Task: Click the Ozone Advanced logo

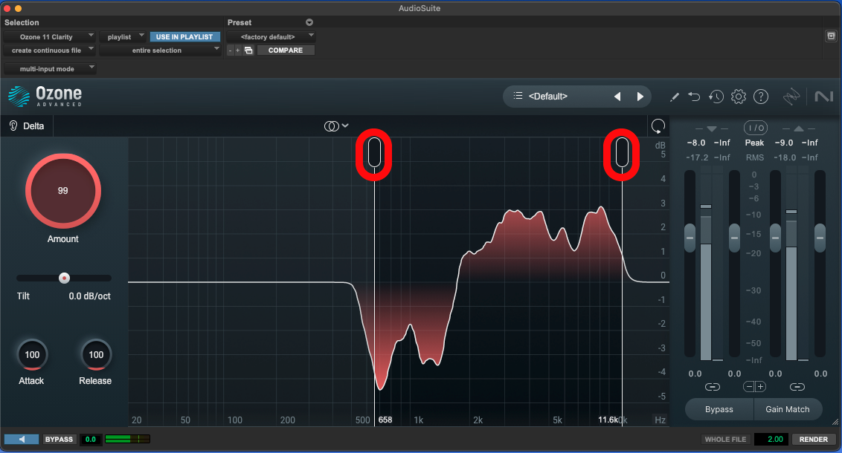Action: pos(45,97)
